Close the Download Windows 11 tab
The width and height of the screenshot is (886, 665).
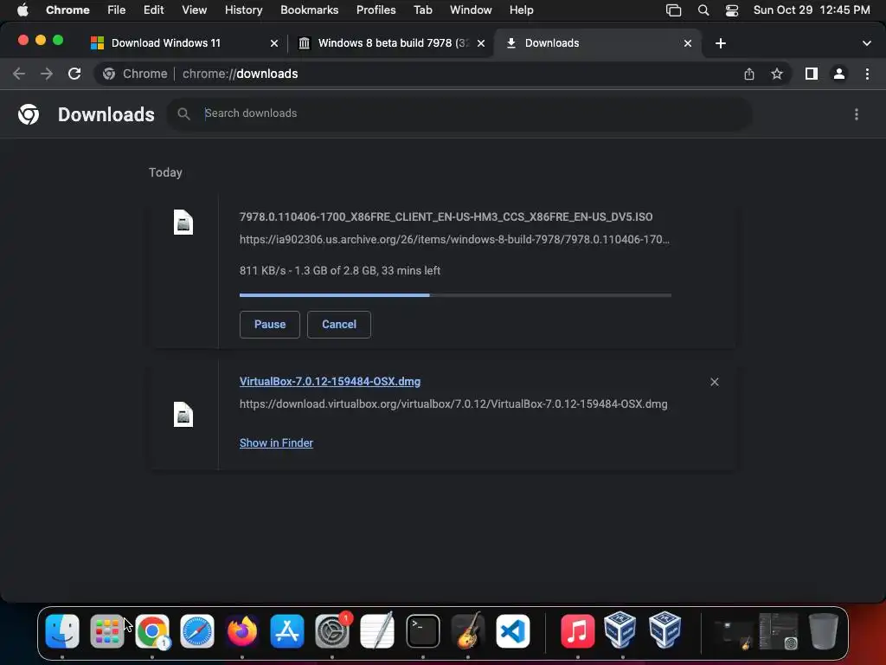(x=274, y=43)
